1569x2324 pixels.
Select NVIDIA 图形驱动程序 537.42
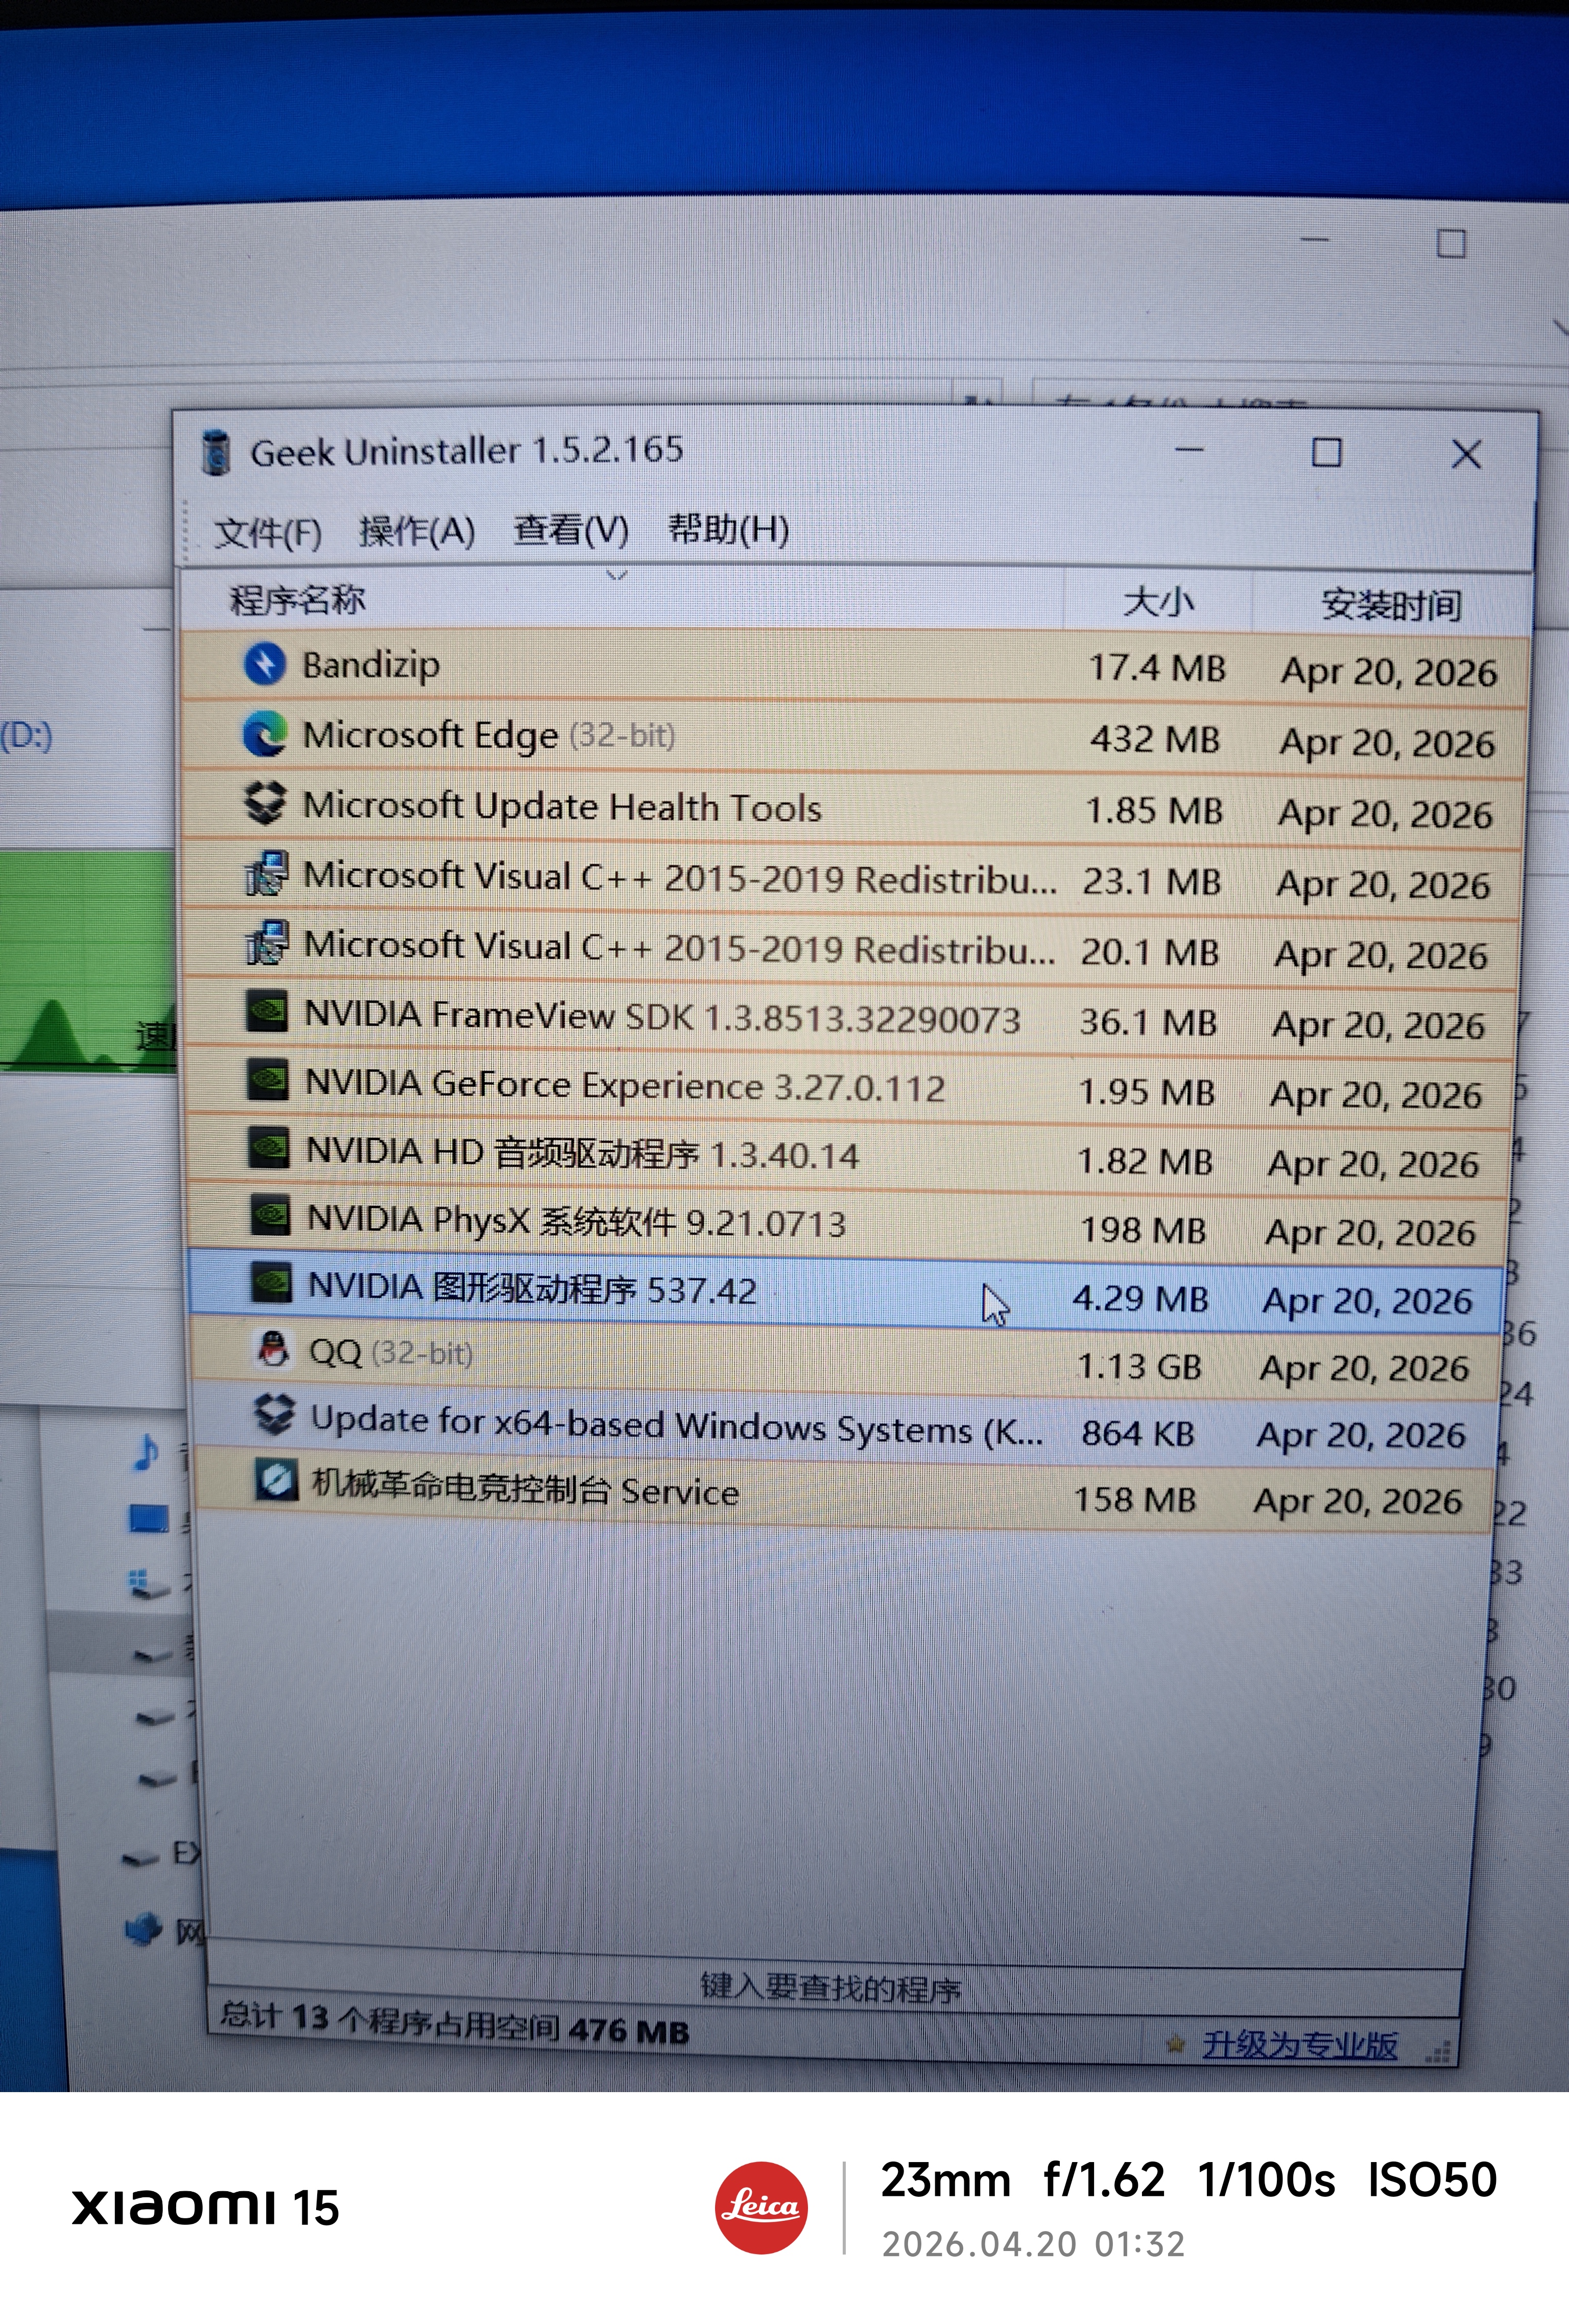click(532, 1288)
